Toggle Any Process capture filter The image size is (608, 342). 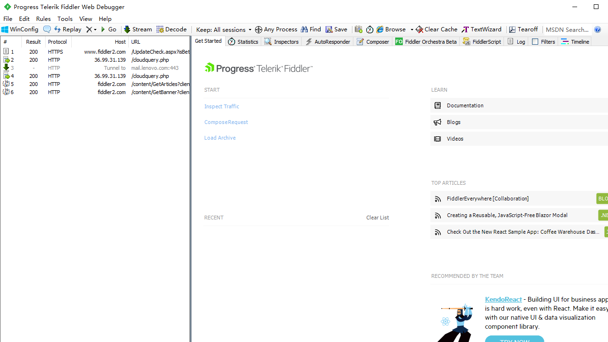point(276,29)
